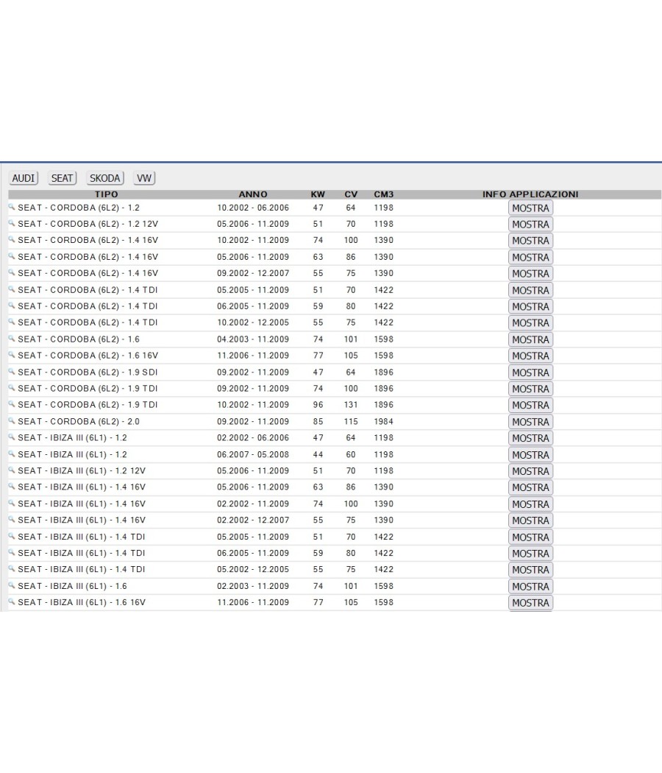
Task: Click MOSTRA on Cordoba 1.4 16V 86 CV row
Action: pos(530,258)
